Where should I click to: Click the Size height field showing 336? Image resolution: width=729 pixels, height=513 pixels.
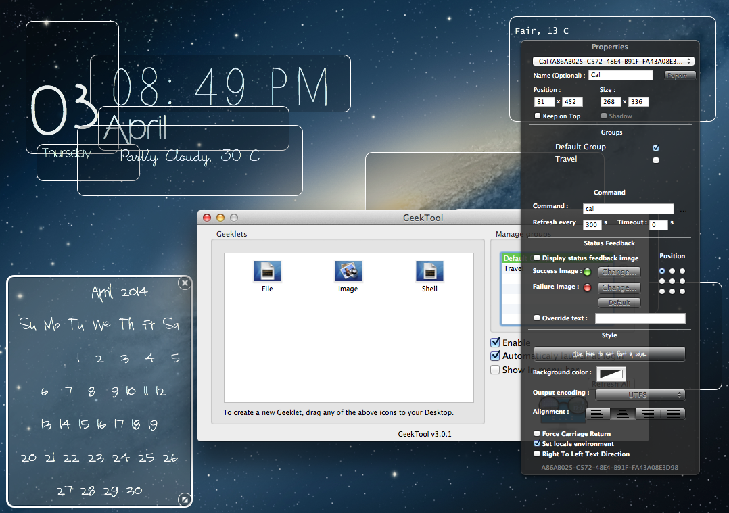pyautogui.click(x=638, y=102)
